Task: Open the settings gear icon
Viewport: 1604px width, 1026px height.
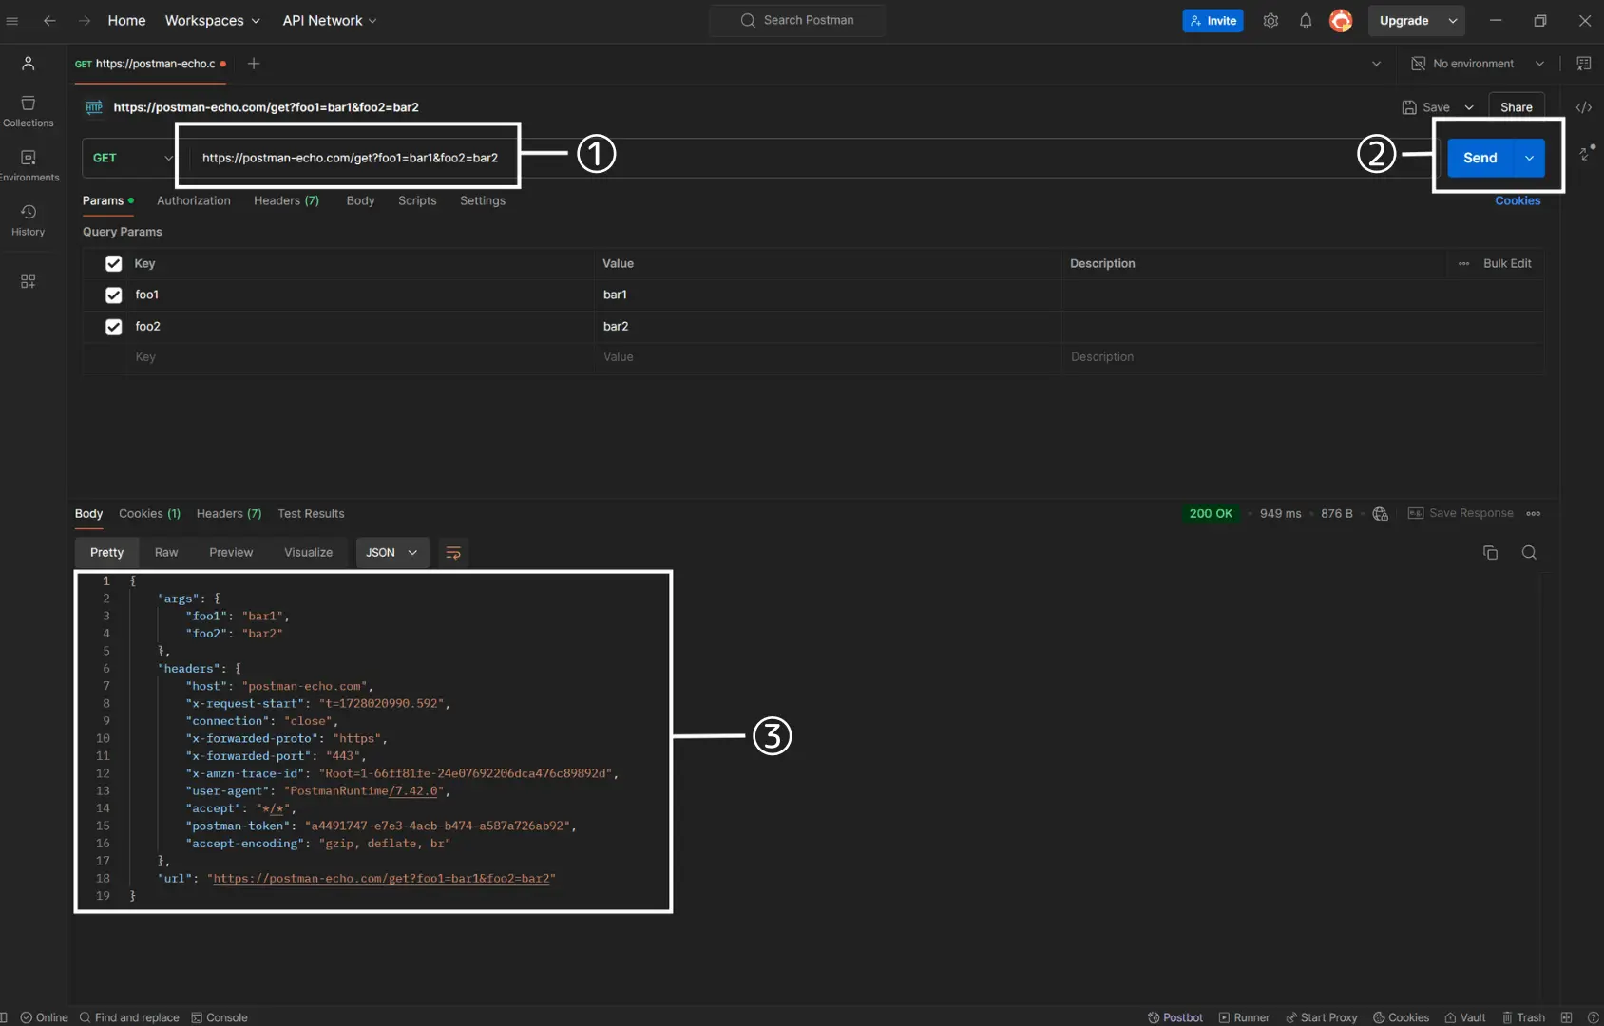Action: tap(1270, 21)
